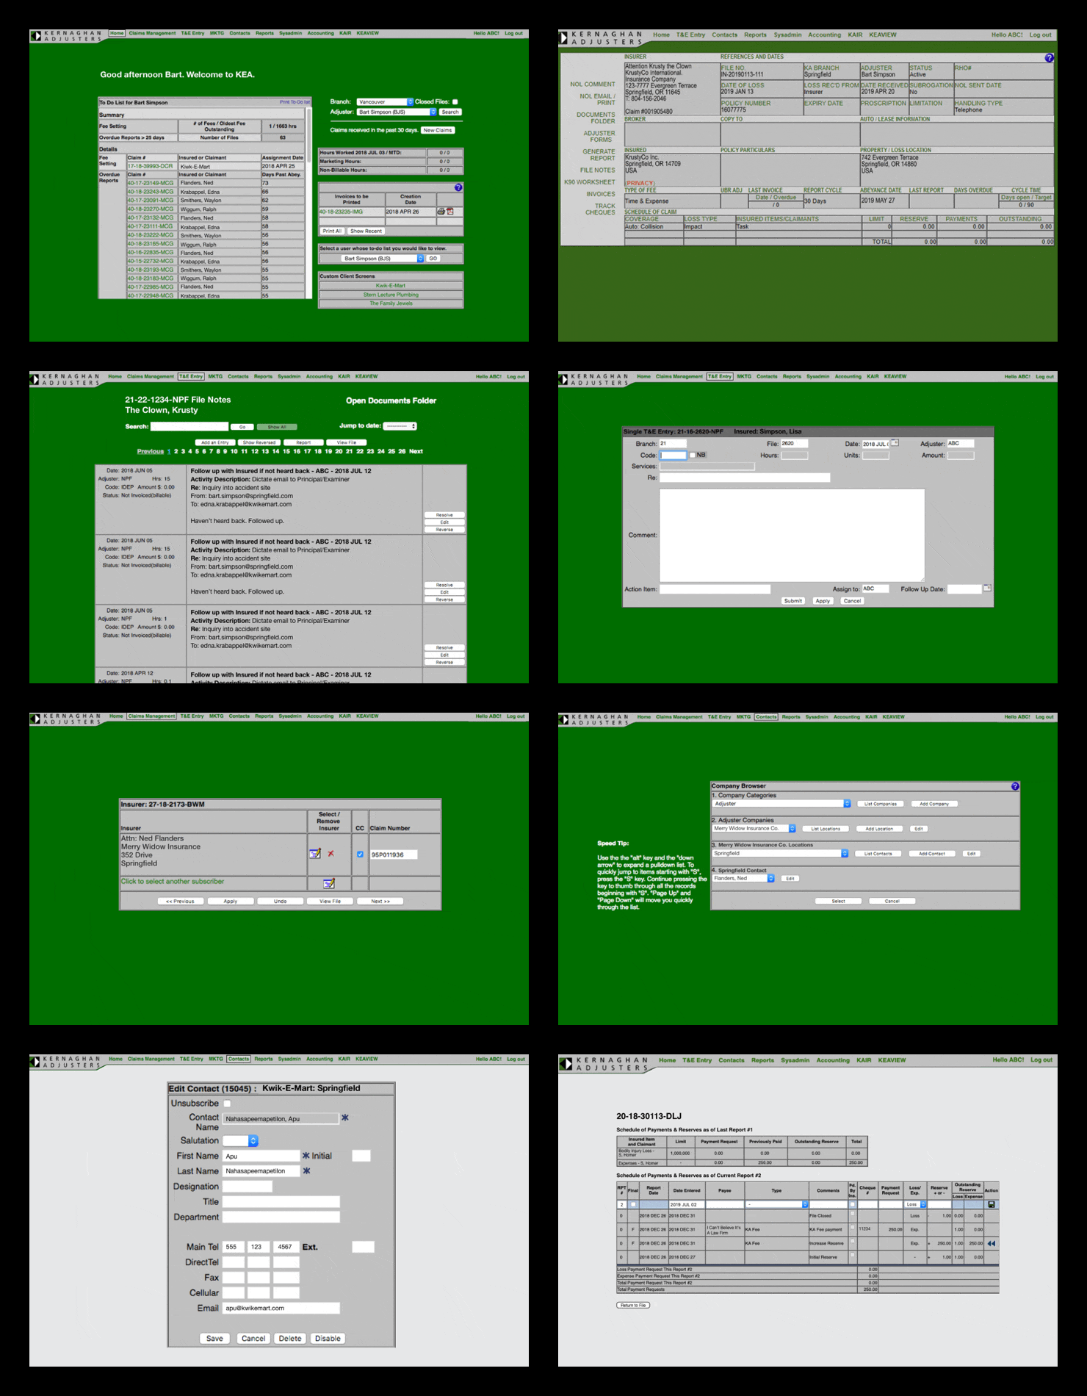Click the List Companies button
The width and height of the screenshot is (1087, 1396).
[881, 804]
